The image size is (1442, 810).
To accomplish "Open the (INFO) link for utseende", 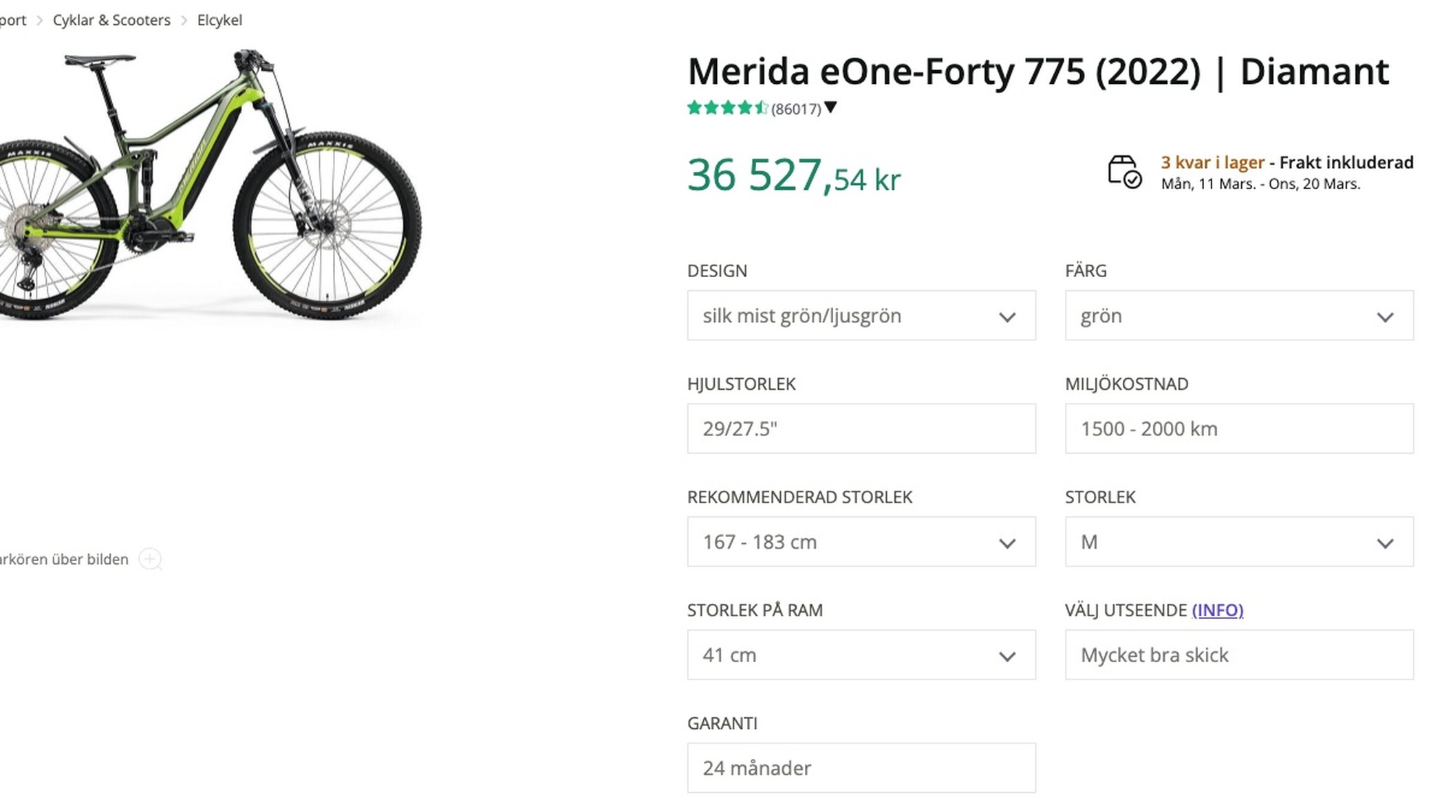I will pos(1217,610).
